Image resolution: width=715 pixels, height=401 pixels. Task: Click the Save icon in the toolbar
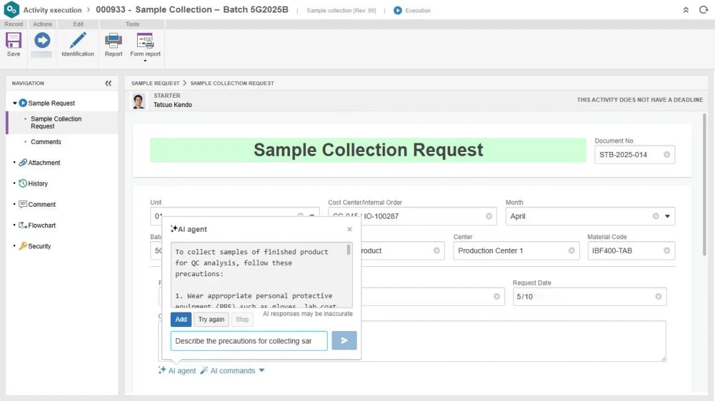[13, 41]
